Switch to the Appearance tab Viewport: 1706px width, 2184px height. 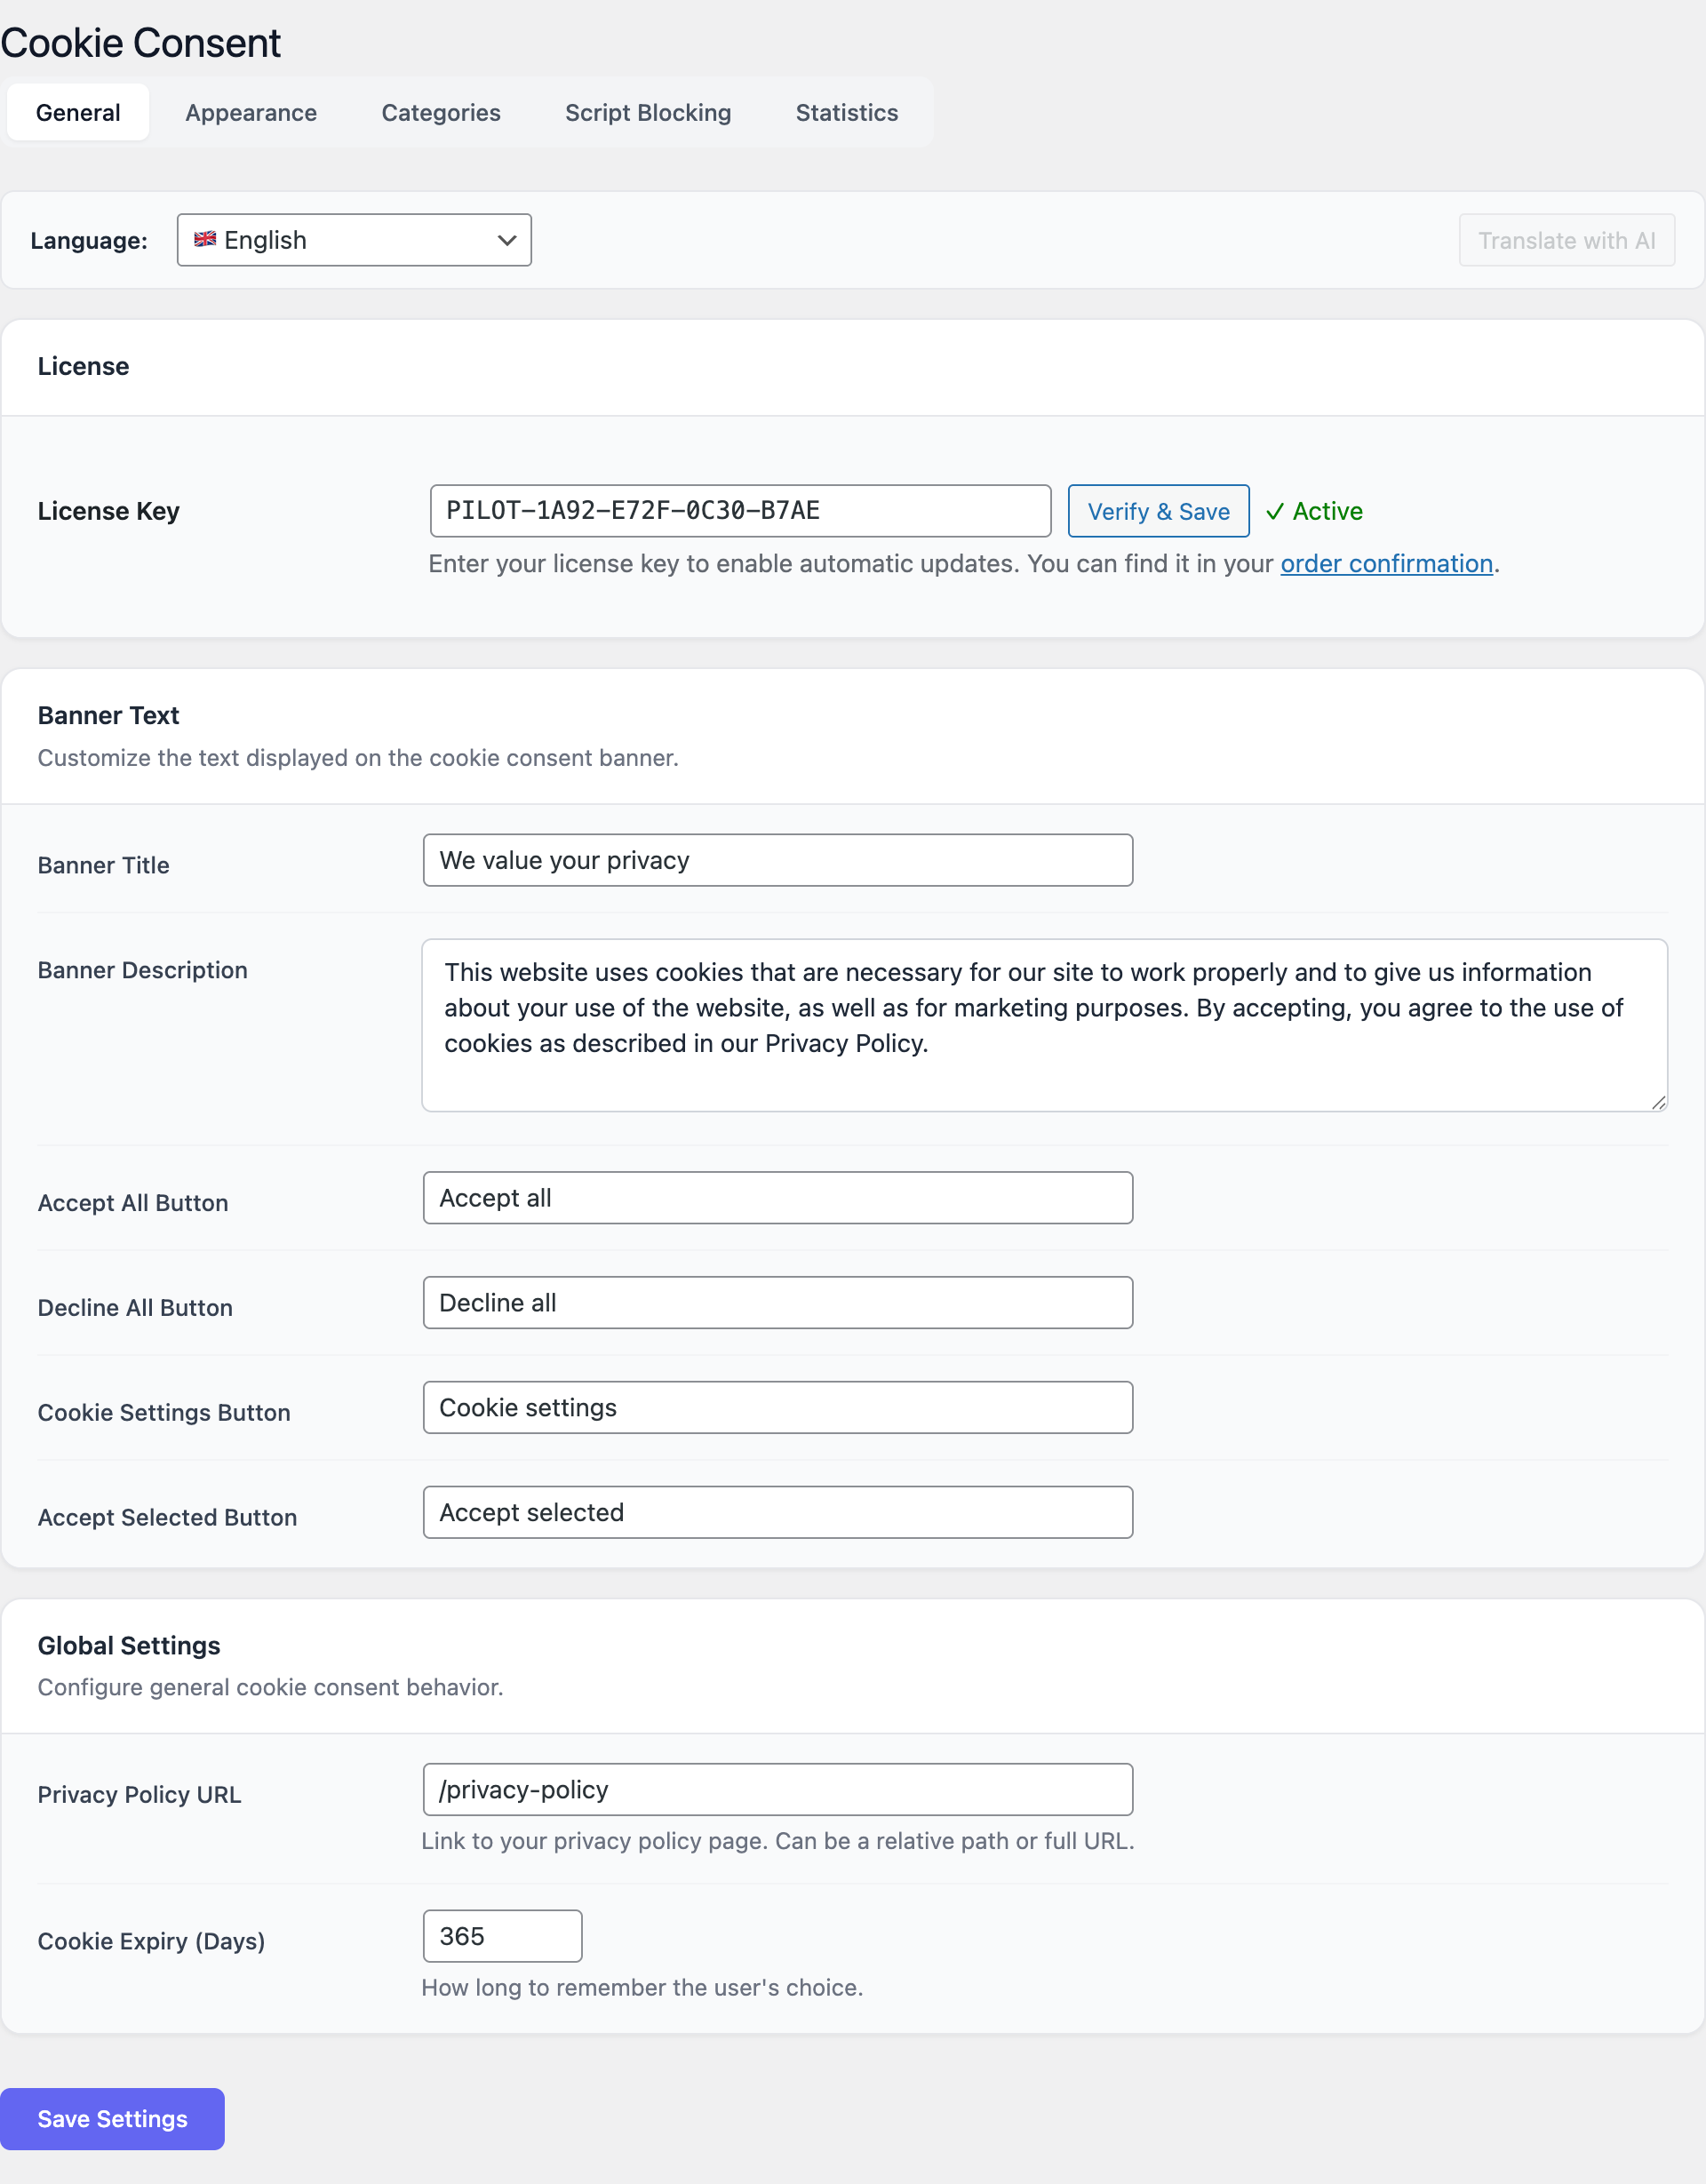251,113
